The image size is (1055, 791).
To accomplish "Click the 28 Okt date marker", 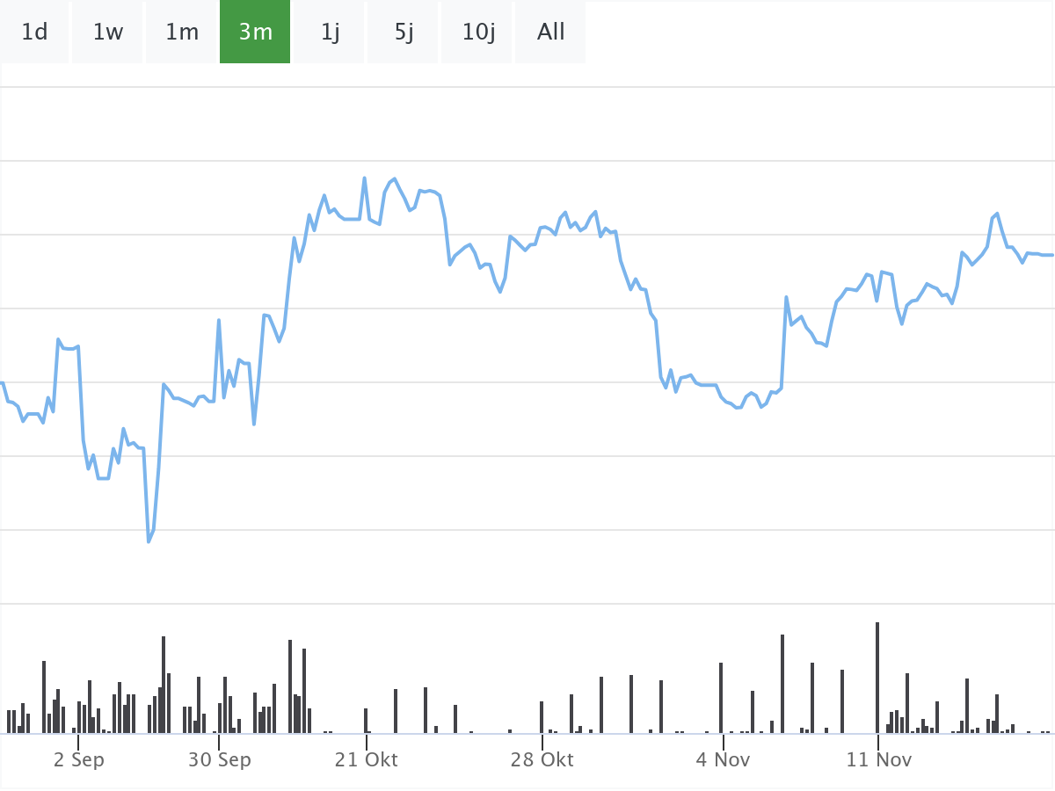I will 542,759.
